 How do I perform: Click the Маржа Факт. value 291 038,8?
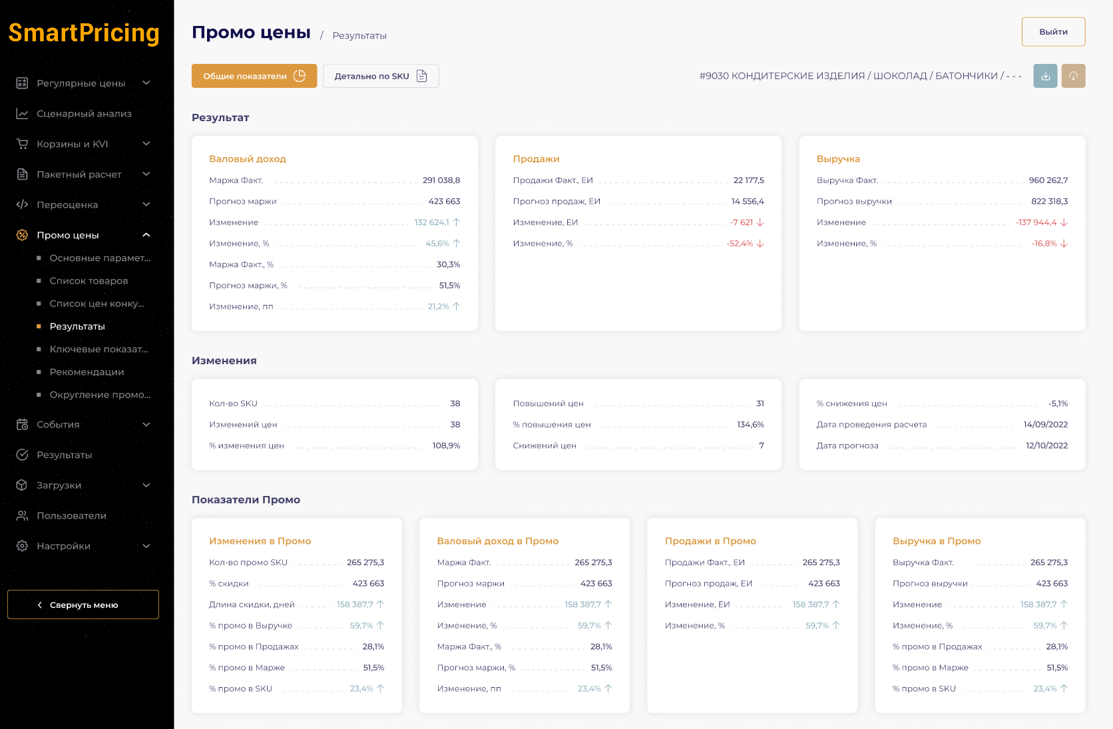pyautogui.click(x=441, y=180)
